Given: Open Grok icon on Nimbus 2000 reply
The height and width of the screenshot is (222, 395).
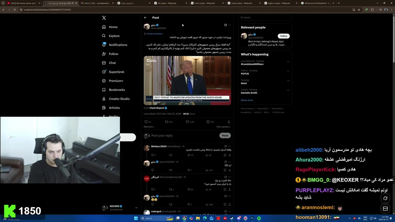Looking at the screenshot, I should (225, 146).
